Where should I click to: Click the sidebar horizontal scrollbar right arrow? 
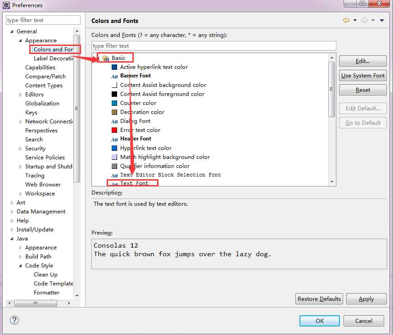click(x=69, y=303)
